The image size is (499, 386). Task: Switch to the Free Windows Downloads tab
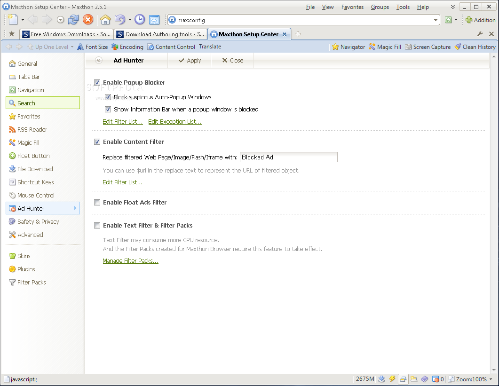click(x=66, y=34)
